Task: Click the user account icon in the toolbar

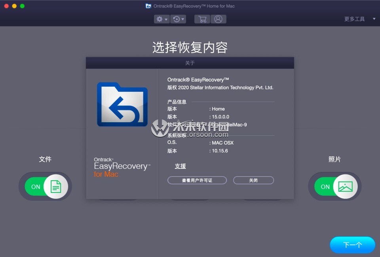Action: coord(218,19)
